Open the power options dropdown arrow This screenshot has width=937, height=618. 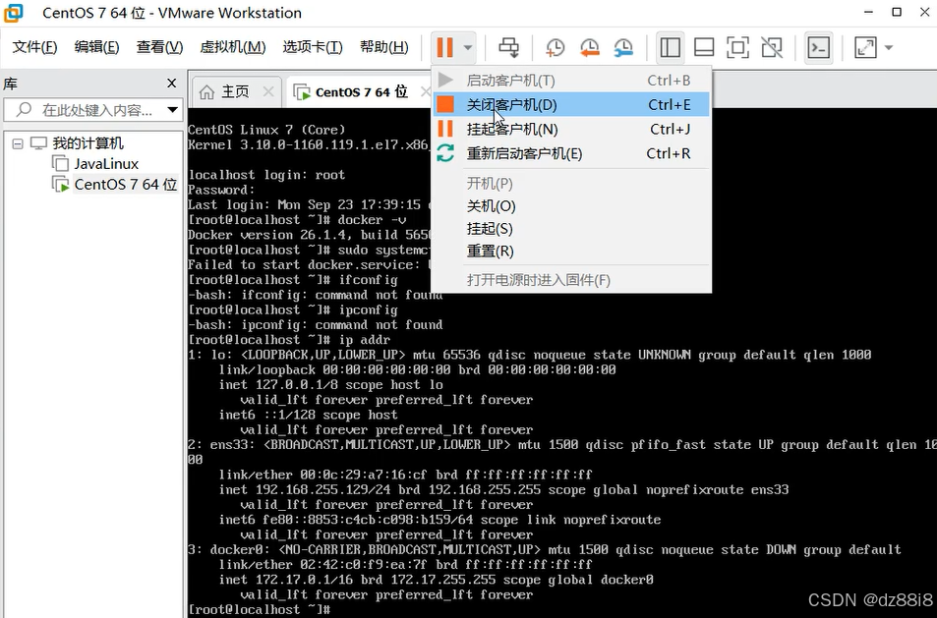coord(468,47)
